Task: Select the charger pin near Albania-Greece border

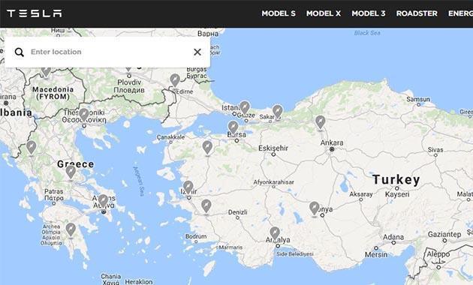Action: (x=31, y=147)
